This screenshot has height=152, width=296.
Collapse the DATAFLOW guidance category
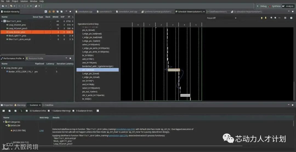coord(6,126)
